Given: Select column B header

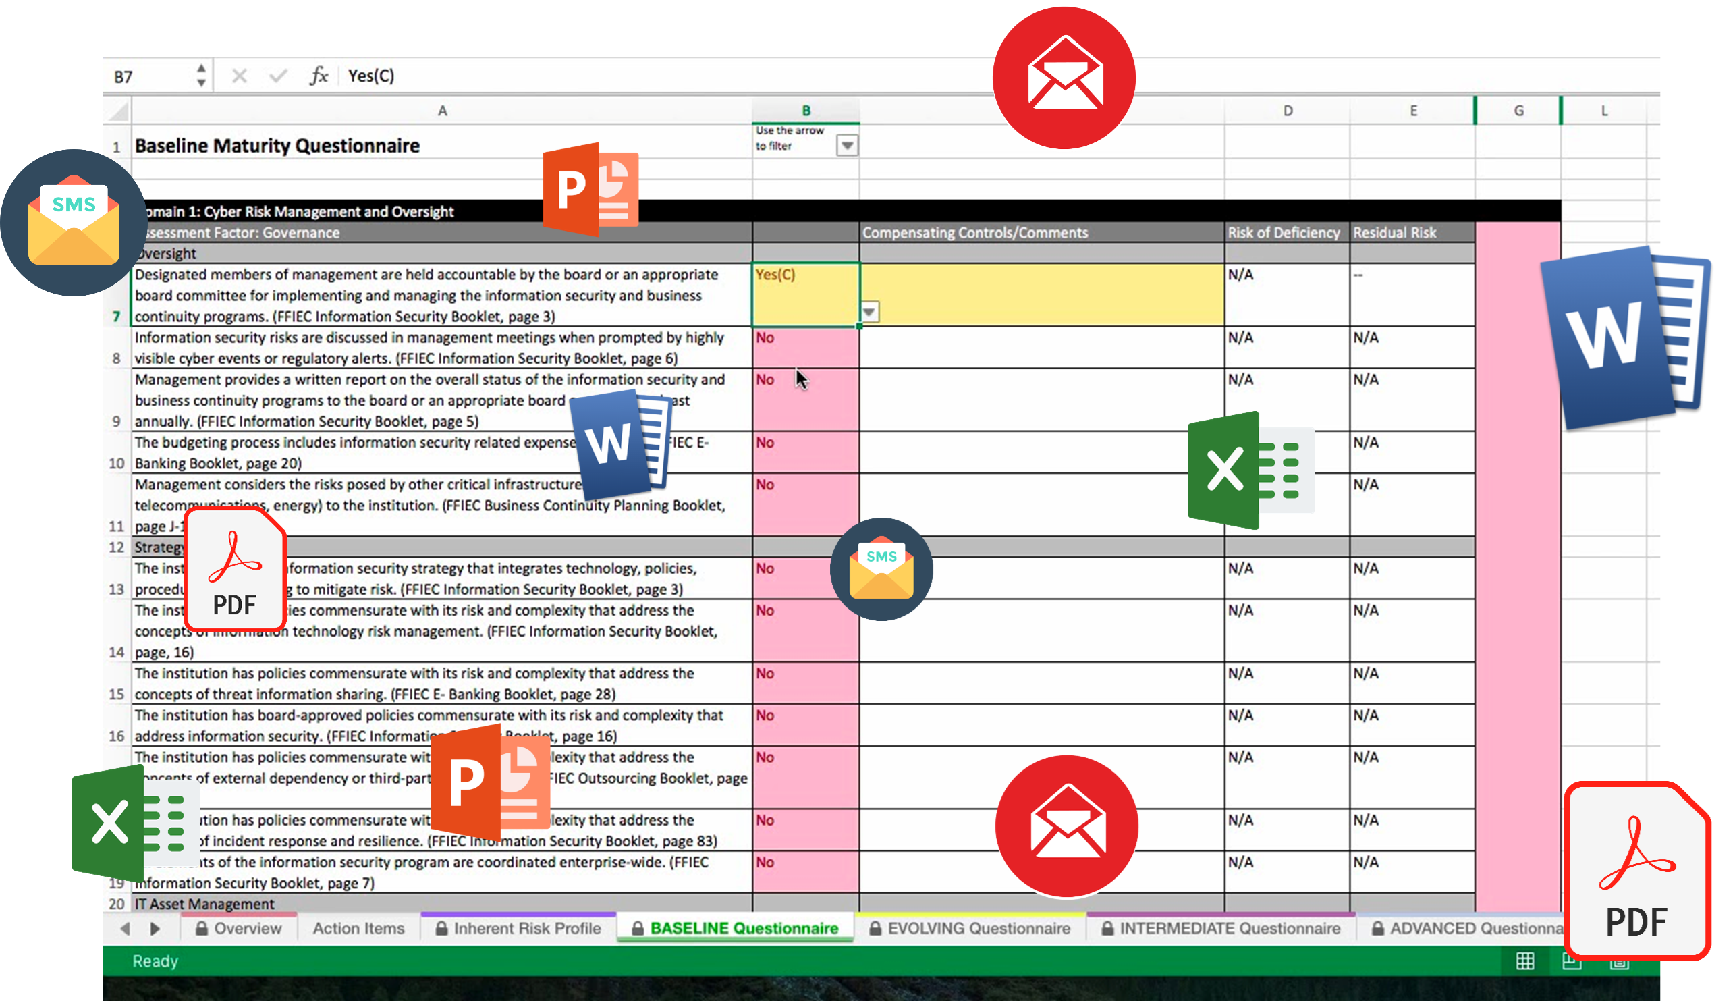Looking at the screenshot, I should tap(805, 111).
